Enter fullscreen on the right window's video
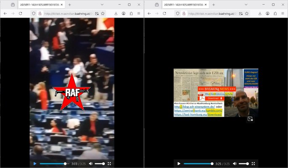 (253, 163)
